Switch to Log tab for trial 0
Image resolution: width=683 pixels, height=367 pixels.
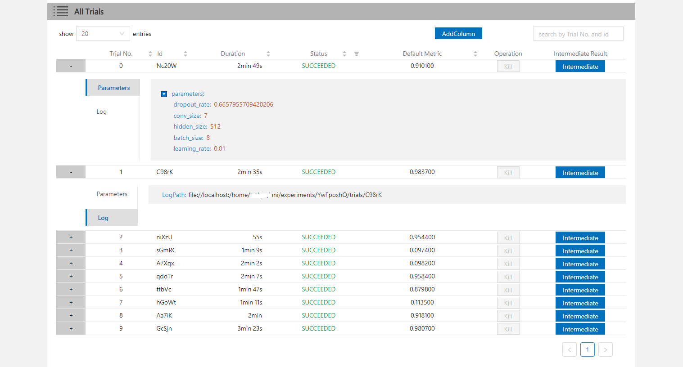point(102,112)
